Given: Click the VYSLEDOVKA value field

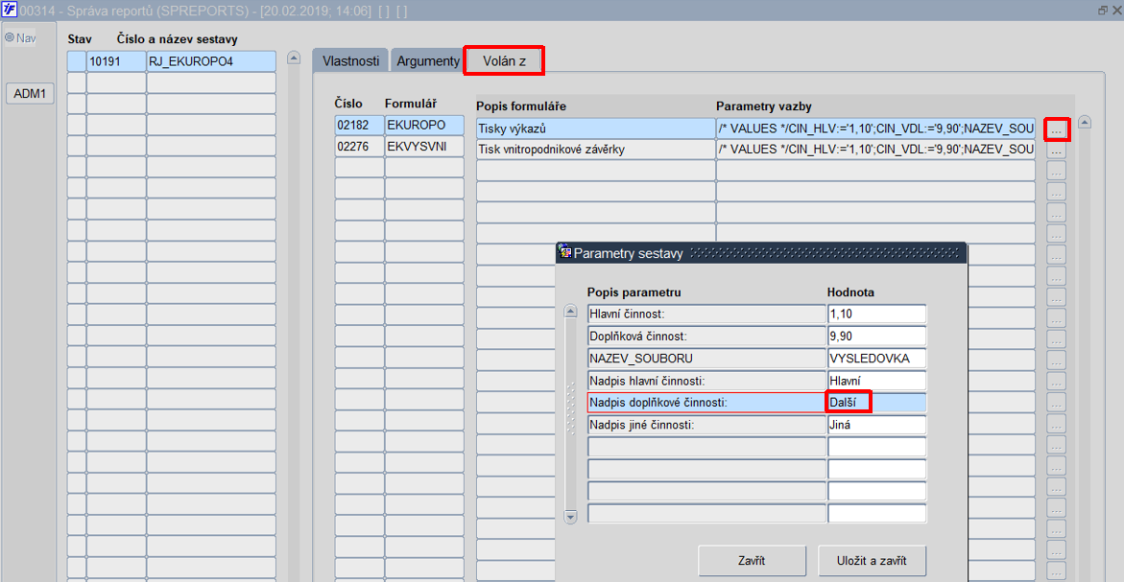Looking at the screenshot, I should (876, 358).
